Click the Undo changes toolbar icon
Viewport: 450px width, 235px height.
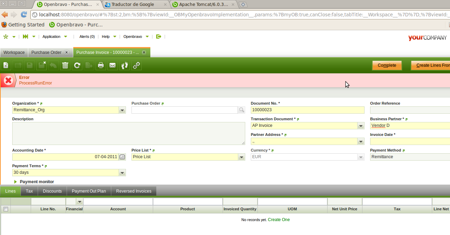(x=53, y=65)
